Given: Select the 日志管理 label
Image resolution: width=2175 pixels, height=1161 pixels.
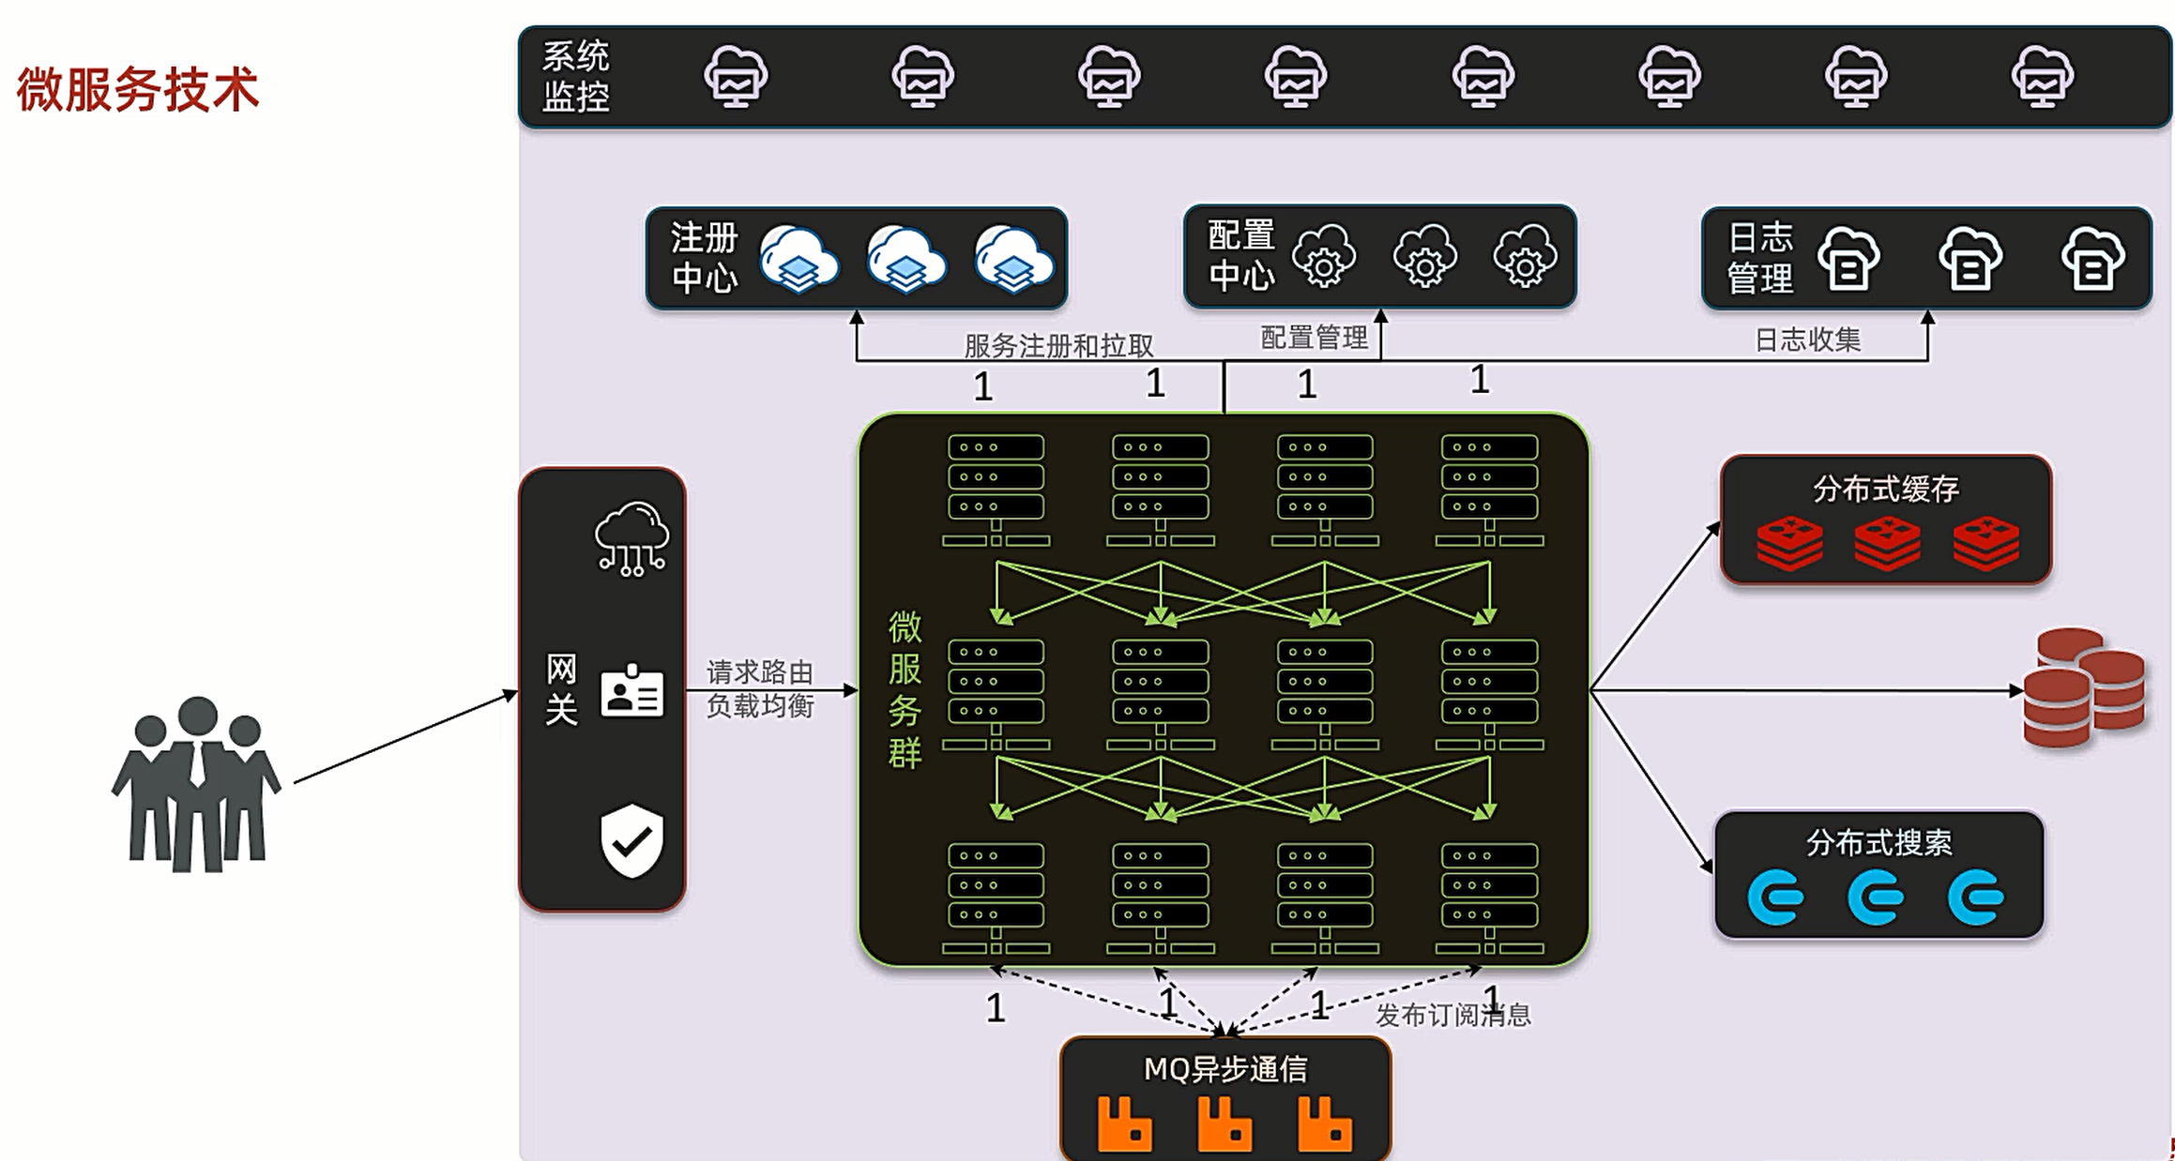Looking at the screenshot, I should tap(1760, 258).
